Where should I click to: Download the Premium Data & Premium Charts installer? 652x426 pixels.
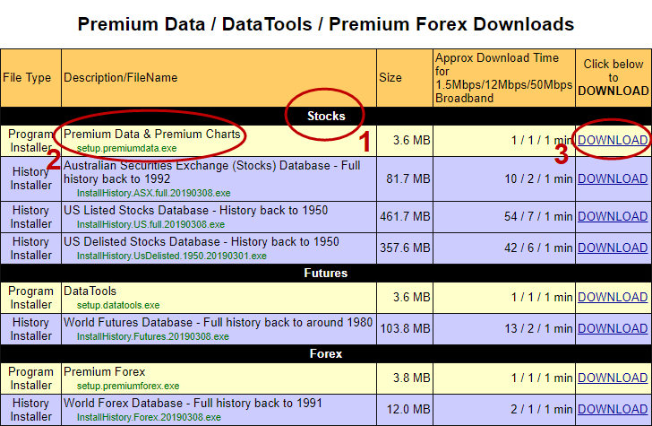pos(613,140)
